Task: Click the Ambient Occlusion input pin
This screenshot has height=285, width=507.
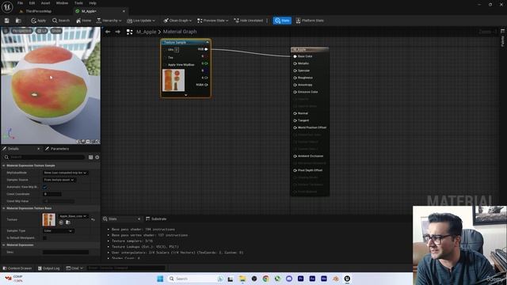Action: (295, 156)
